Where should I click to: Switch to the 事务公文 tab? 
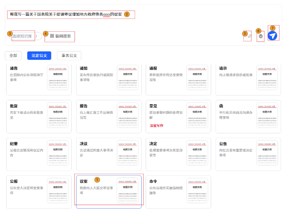[69, 55]
